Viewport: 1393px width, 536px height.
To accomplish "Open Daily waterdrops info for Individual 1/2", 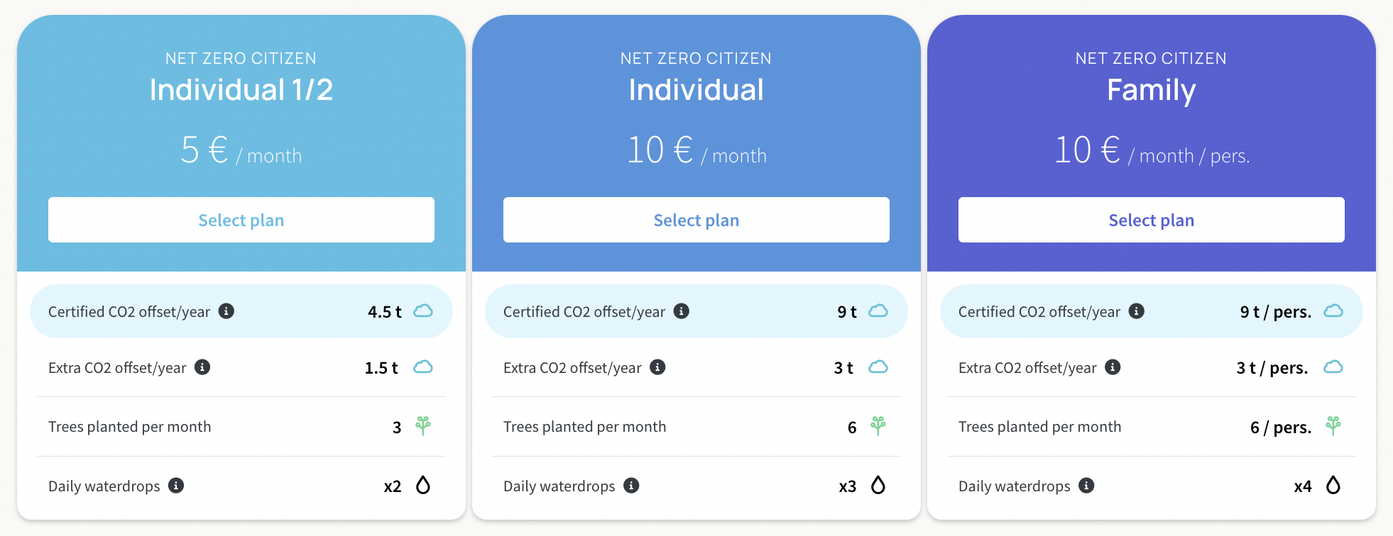I will [x=176, y=486].
